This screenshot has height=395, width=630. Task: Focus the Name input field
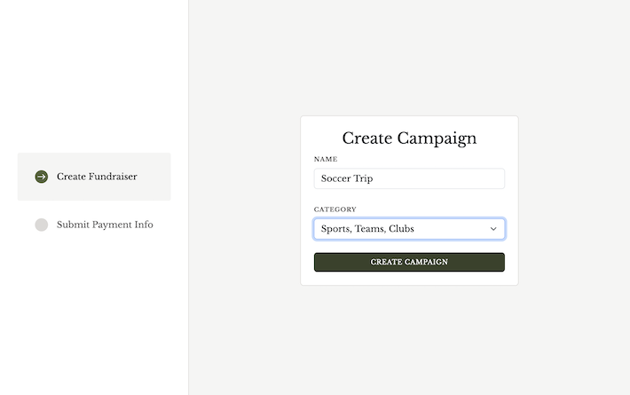[409, 178]
